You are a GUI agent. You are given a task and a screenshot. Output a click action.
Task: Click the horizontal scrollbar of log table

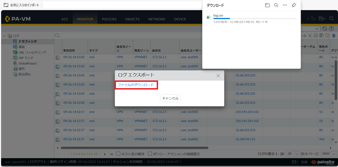pos(134,148)
